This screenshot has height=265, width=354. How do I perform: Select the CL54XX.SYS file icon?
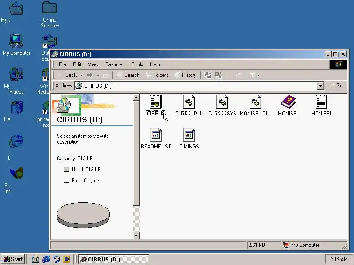pyautogui.click(x=222, y=102)
